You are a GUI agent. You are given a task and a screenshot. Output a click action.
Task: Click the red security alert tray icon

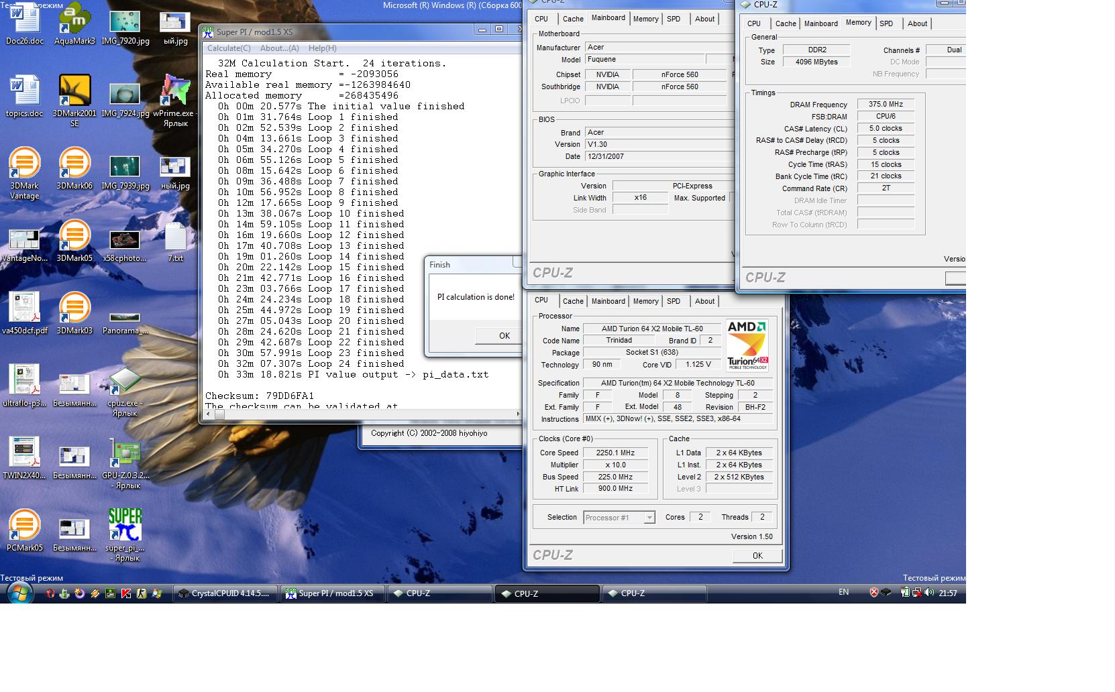click(x=873, y=593)
